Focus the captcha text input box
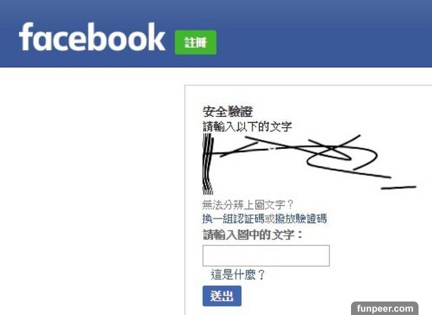 click(266, 256)
